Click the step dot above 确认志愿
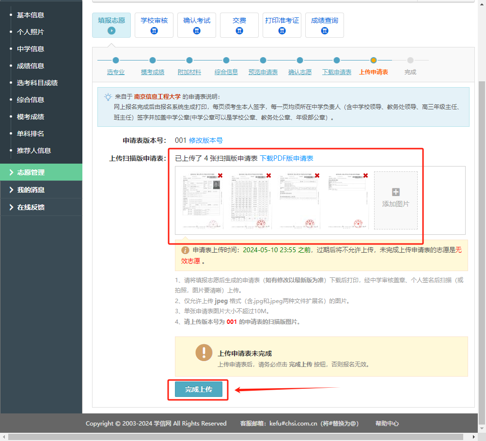This screenshot has height=441, width=486. 300,60
